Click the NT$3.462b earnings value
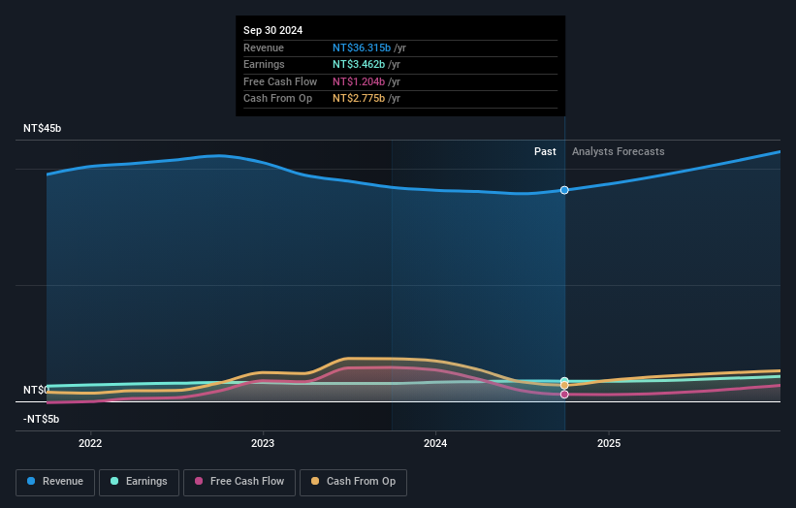 (359, 64)
